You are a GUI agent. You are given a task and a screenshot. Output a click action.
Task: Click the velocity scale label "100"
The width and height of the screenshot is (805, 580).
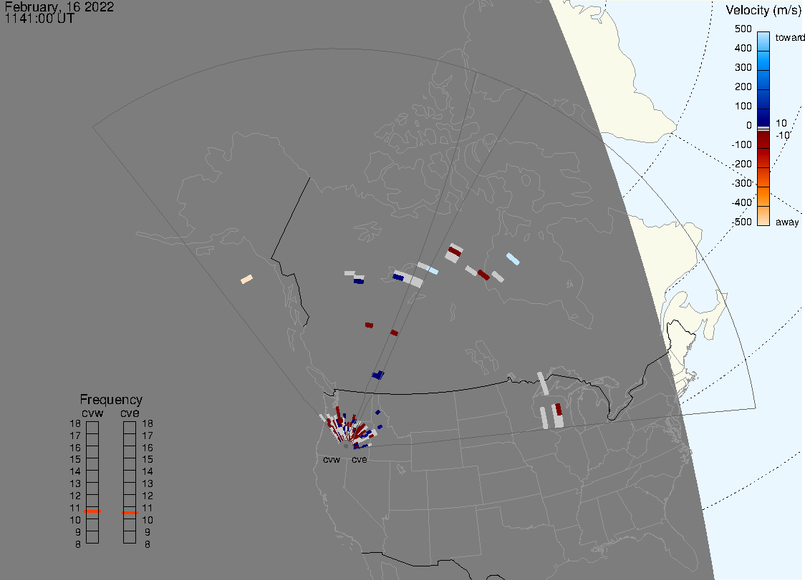click(x=743, y=106)
